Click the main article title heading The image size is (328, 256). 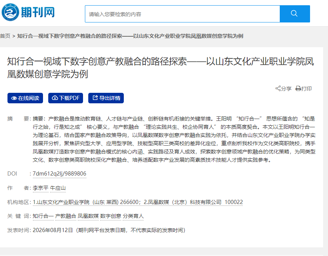pos(161,68)
